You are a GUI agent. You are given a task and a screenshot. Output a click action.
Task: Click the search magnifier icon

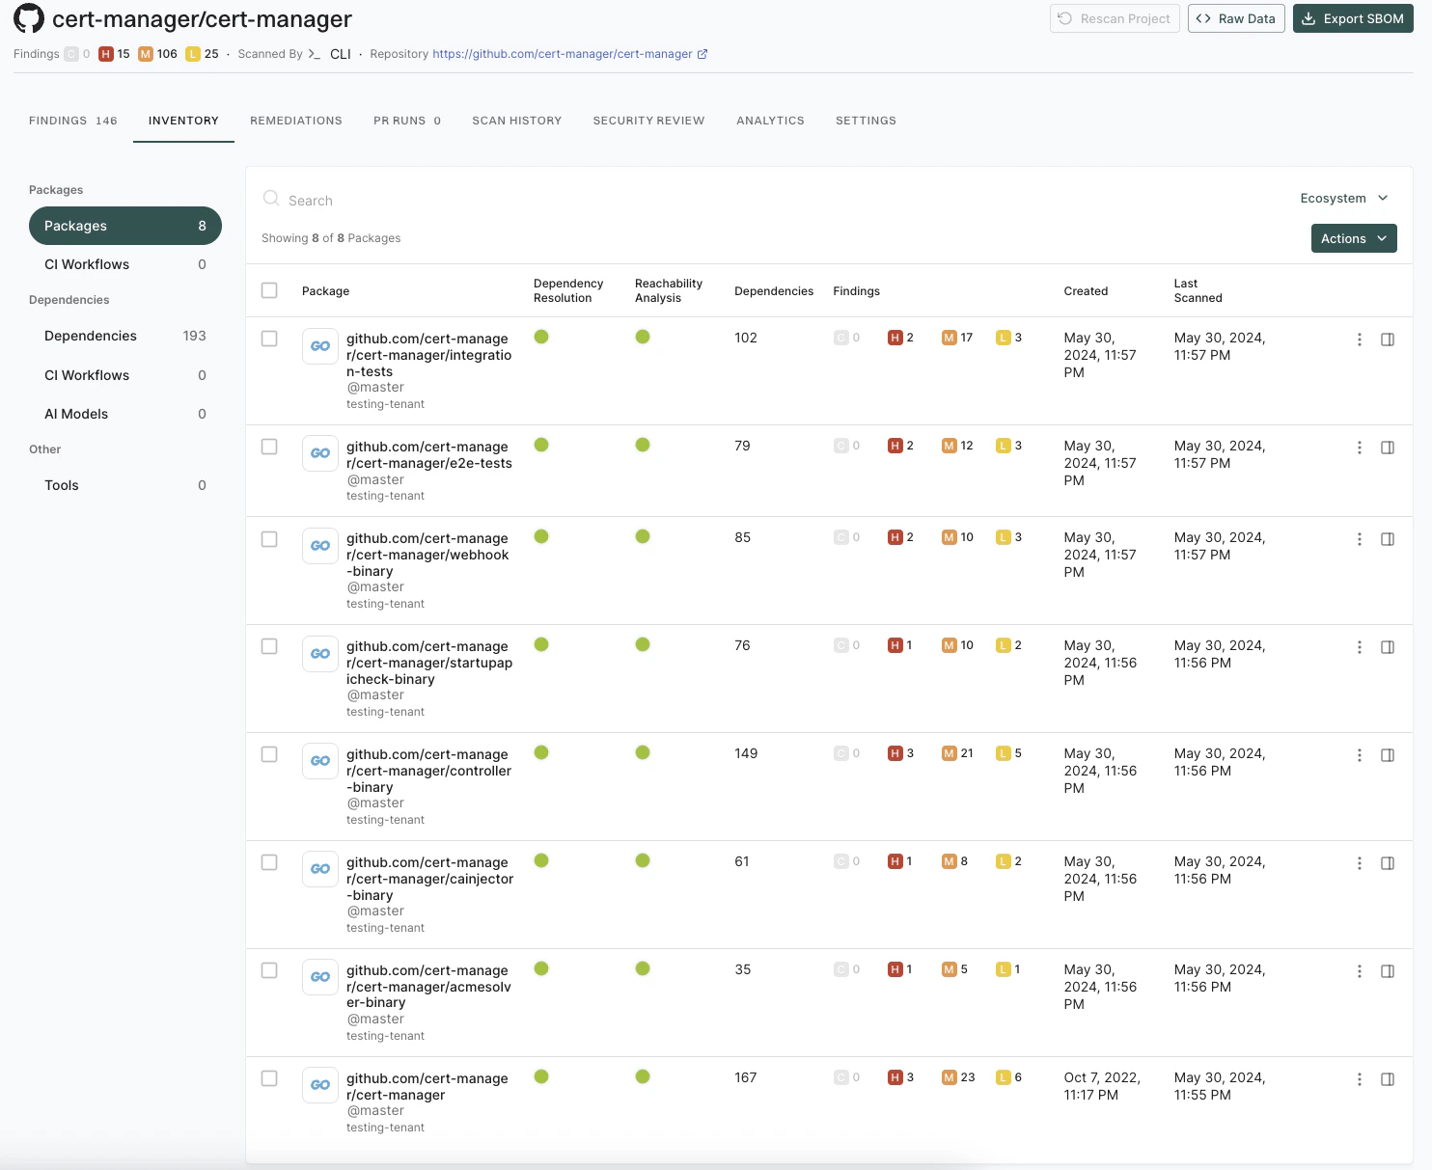point(271,199)
